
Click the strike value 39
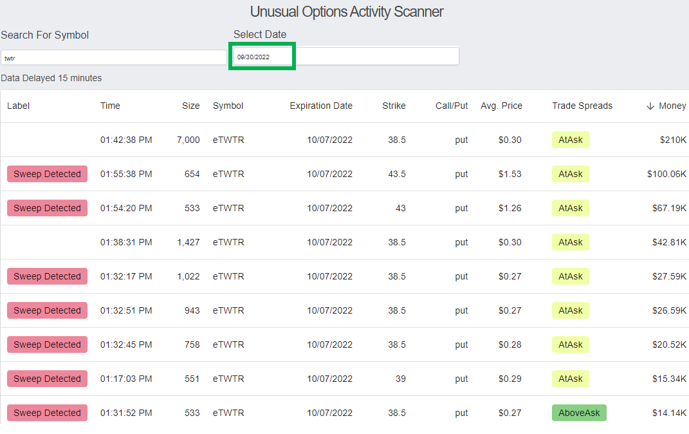coord(400,379)
